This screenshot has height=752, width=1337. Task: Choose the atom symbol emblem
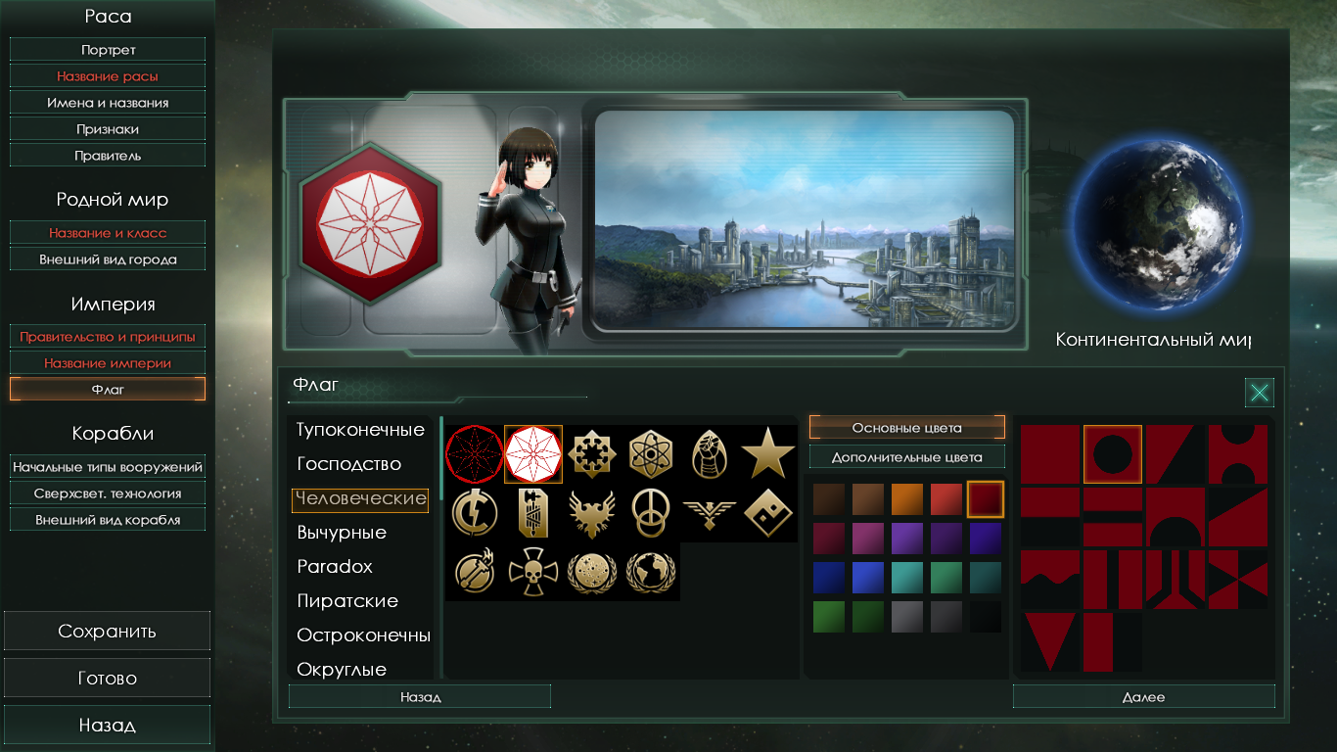click(651, 454)
